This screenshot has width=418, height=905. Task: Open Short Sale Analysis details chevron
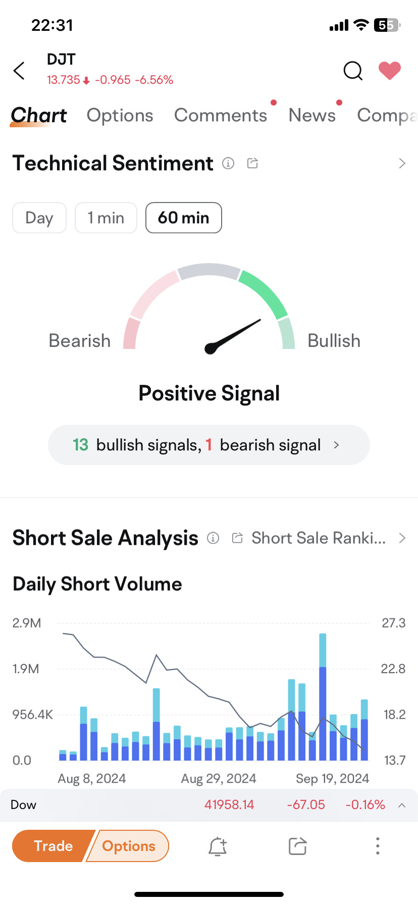pos(402,538)
